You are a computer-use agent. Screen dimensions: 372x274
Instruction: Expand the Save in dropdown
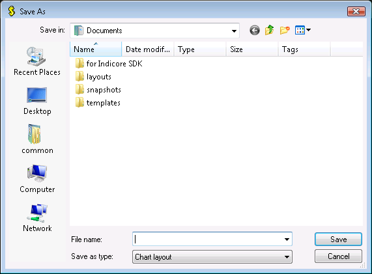[234, 31]
